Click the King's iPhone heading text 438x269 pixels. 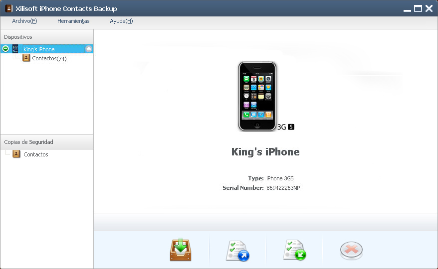(x=265, y=152)
